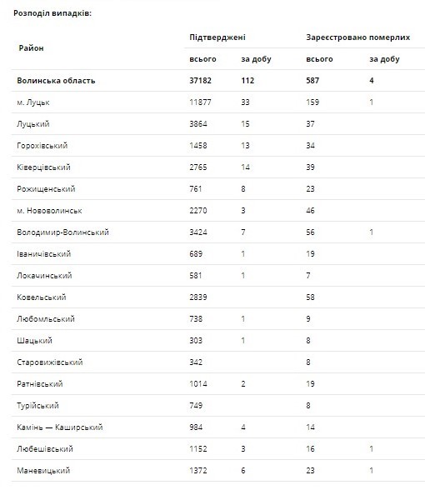
Task: Click the Камінь — Каширський row name
Action: click(x=60, y=427)
